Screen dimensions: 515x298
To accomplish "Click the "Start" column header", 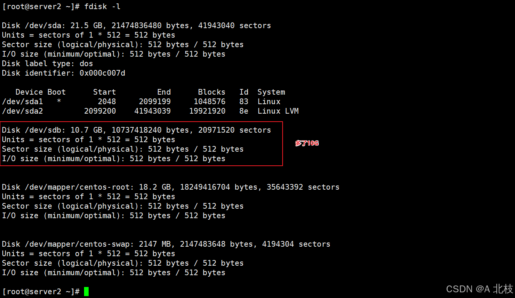I will click(105, 92).
